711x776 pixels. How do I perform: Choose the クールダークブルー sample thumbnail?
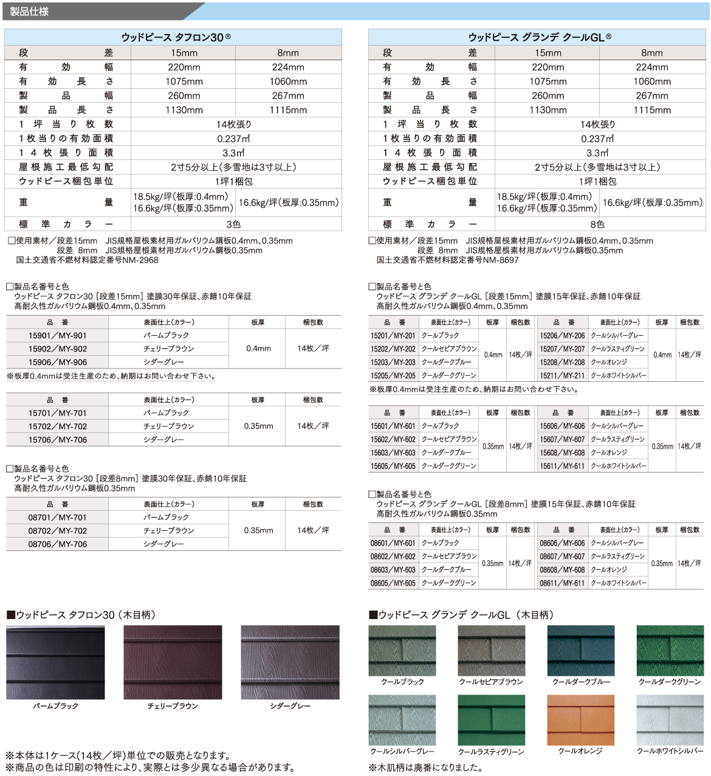click(581, 650)
